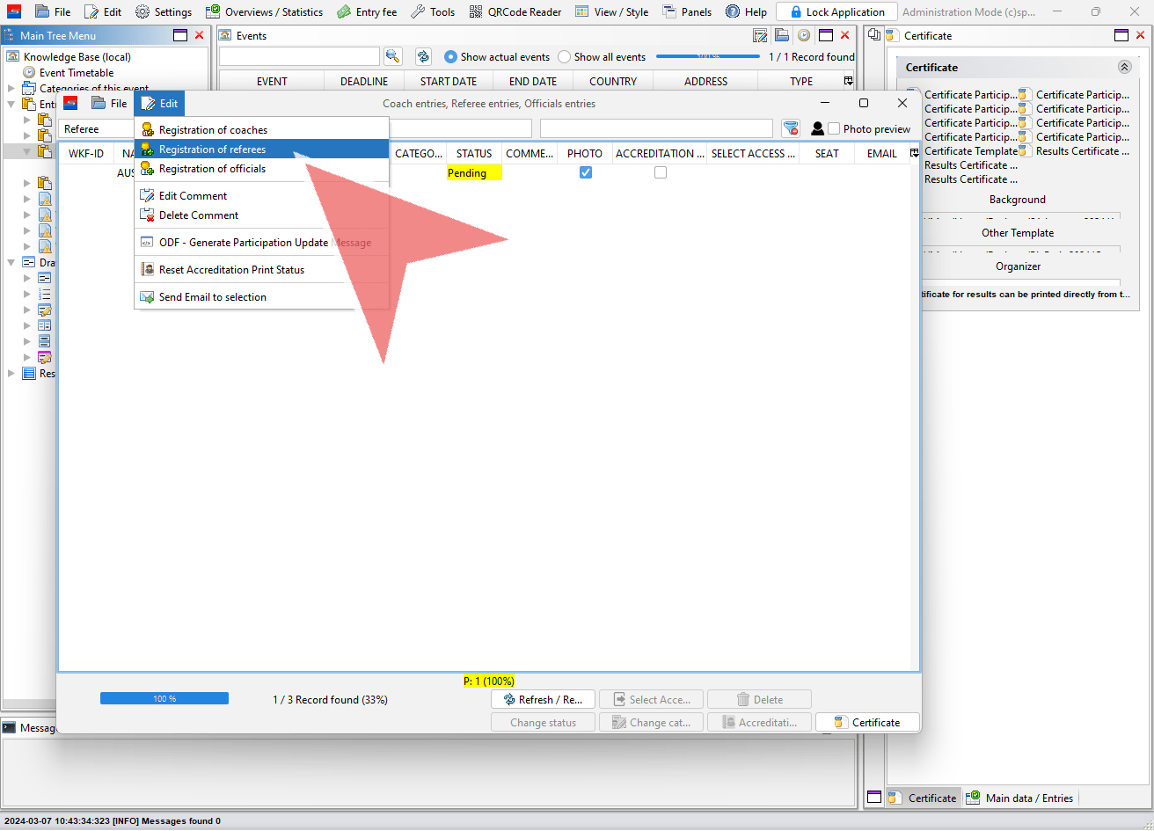Tick the Accreditation checkbox in the Pending row
The width and height of the screenshot is (1154, 831).
pyautogui.click(x=661, y=172)
